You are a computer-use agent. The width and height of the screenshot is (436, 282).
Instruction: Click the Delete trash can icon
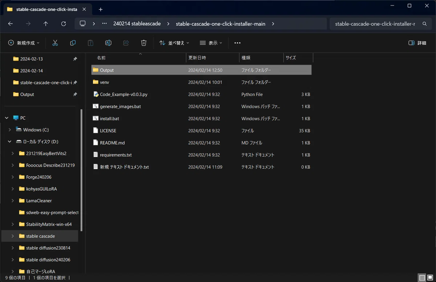144,43
